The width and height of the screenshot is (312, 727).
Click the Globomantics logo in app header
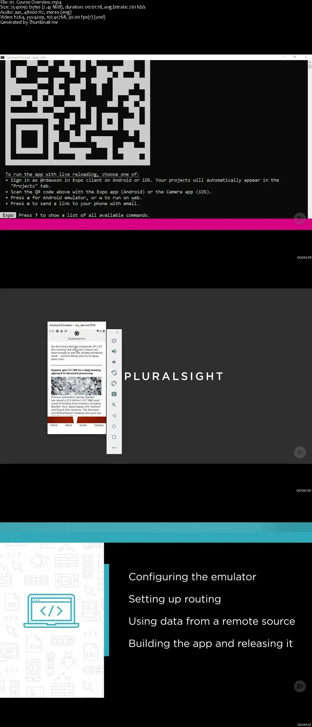77,334
